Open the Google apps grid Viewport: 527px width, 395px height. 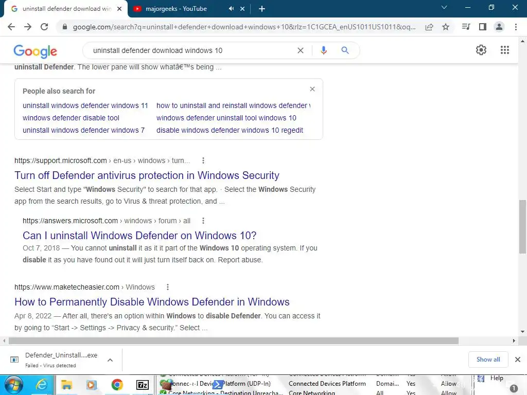coord(505,50)
